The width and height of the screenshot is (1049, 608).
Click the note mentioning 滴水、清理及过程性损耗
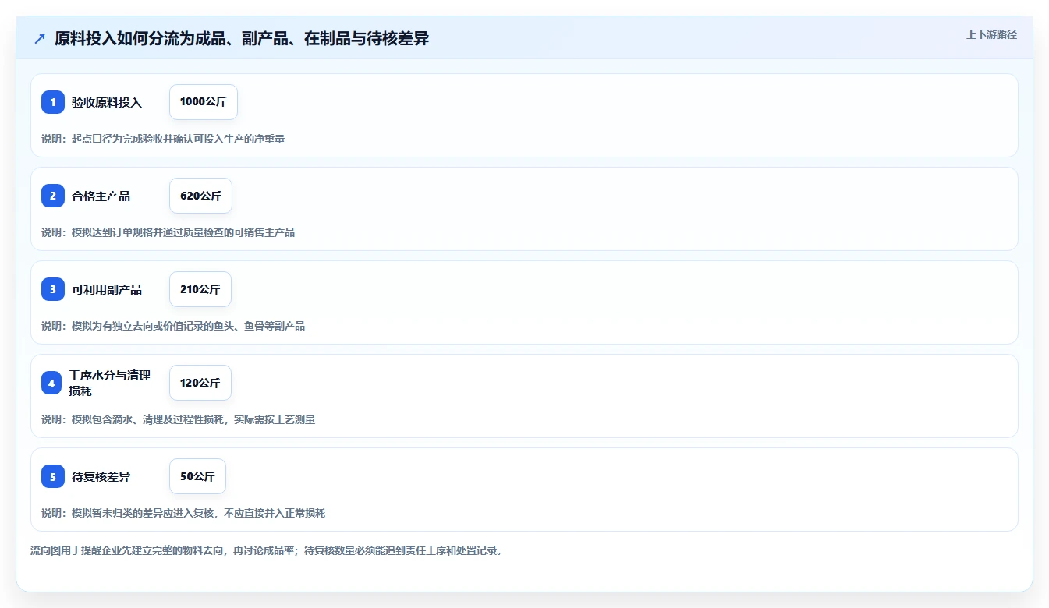178,419
